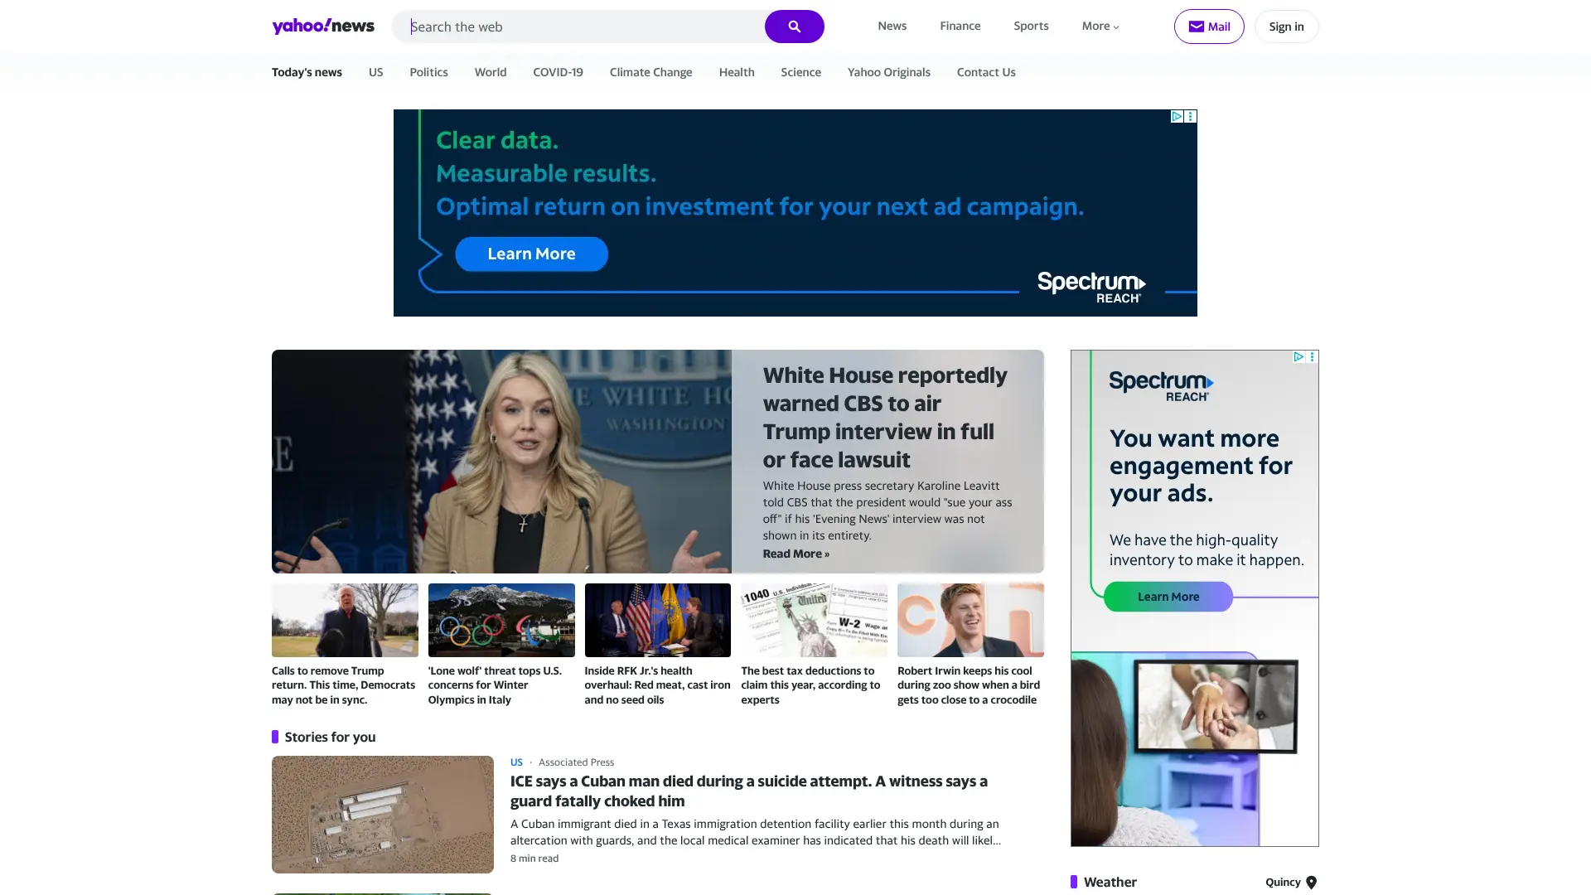The width and height of the screenshot is (1591, 895).
Task: Open best tax deductions headline
Action: point(810,685)
